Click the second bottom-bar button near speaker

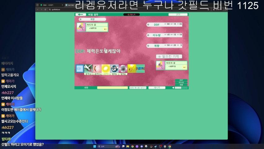click(157, 88)
